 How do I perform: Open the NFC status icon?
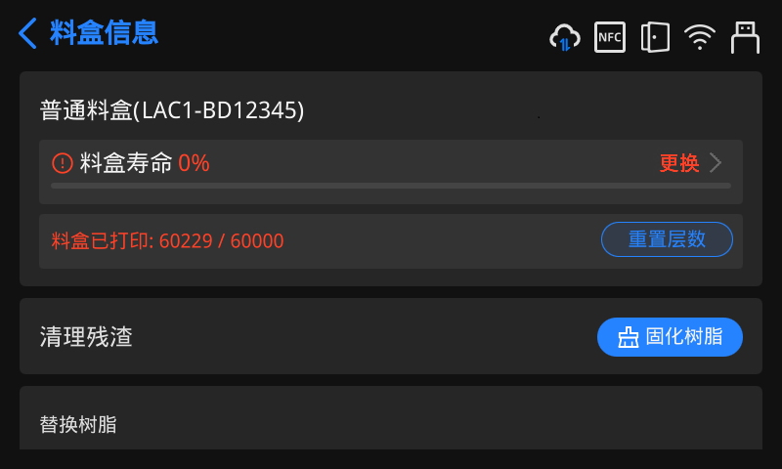(610, 37)
